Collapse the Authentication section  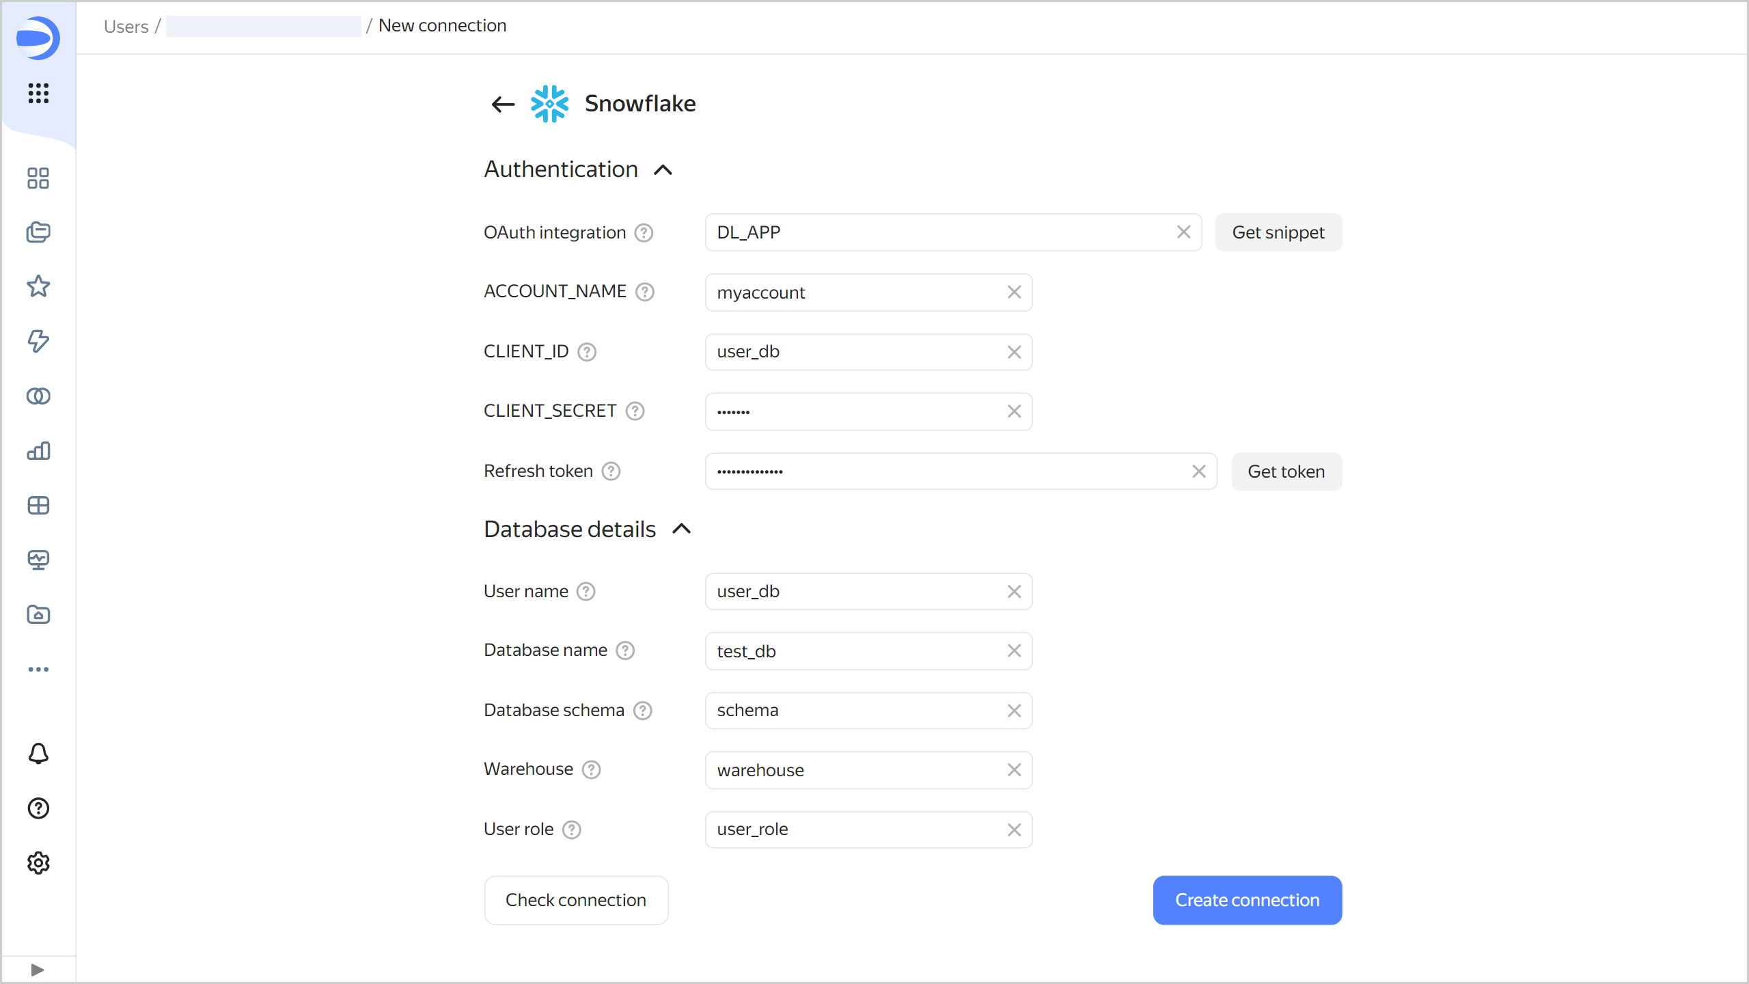[663, 169]
